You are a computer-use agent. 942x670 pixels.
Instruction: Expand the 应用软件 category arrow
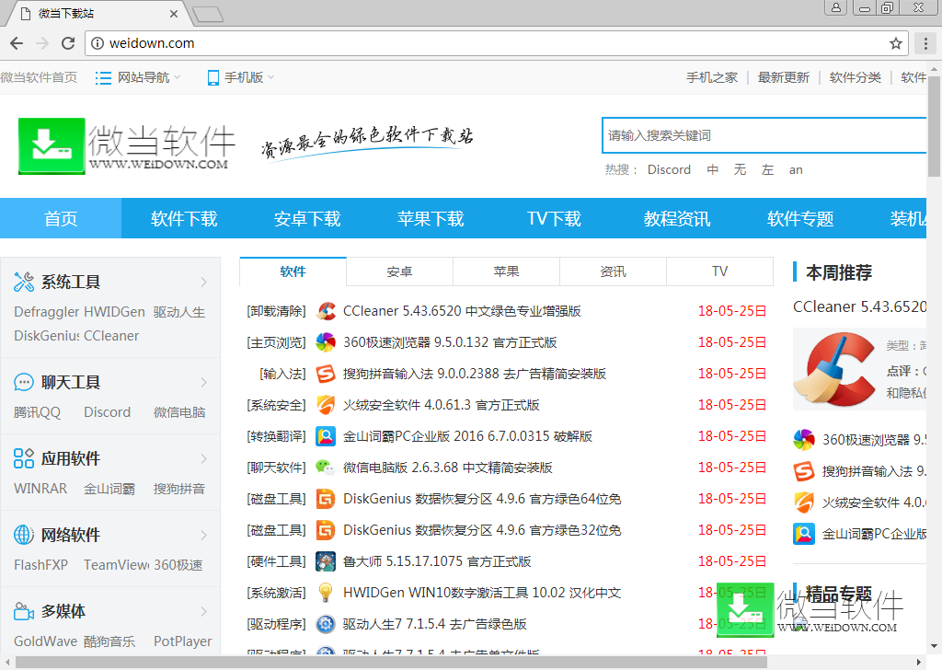(203, 458)
